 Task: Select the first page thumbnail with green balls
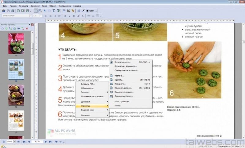point(16,44)
